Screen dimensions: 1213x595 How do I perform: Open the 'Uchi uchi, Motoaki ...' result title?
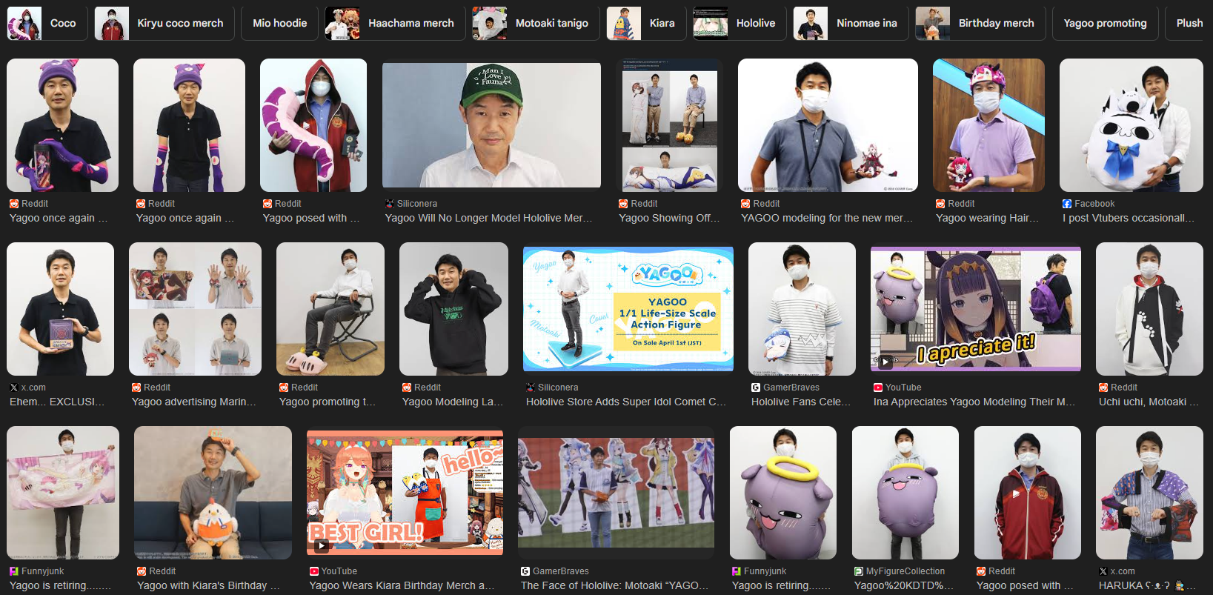pyautogui.click(x=1149, y=402)
